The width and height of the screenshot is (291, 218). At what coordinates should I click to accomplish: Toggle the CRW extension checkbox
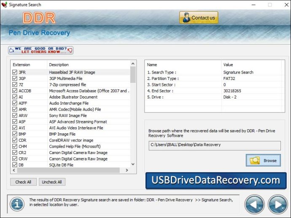(x=15, y=159)
